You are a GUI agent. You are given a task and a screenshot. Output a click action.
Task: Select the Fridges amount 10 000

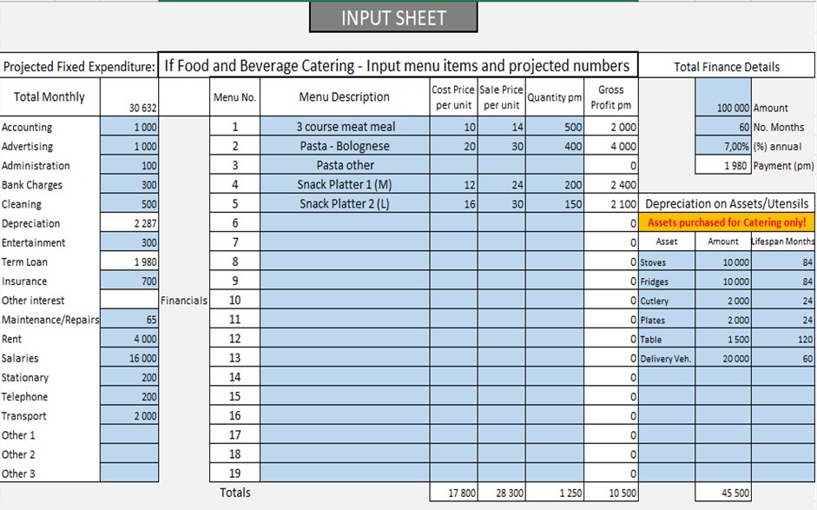[723, 281]
